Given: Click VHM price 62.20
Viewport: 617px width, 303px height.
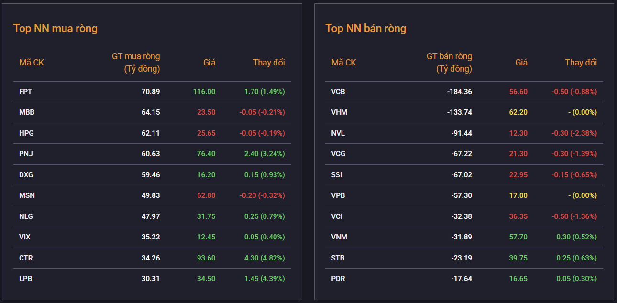Looking at the screenshot, I should tap(518, 112).
